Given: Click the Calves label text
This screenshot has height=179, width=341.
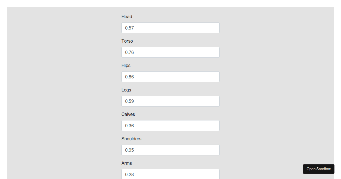Looking at the screenshot, I should 128,115.
